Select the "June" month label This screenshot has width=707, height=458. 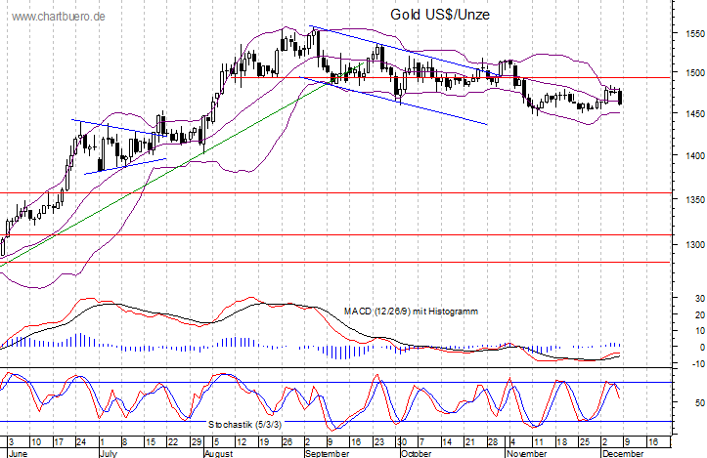coord(18,453)
